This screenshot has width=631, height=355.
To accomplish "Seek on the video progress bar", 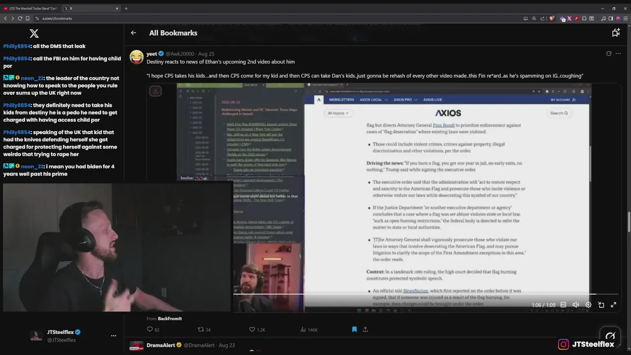I will (x=425, y=294).
